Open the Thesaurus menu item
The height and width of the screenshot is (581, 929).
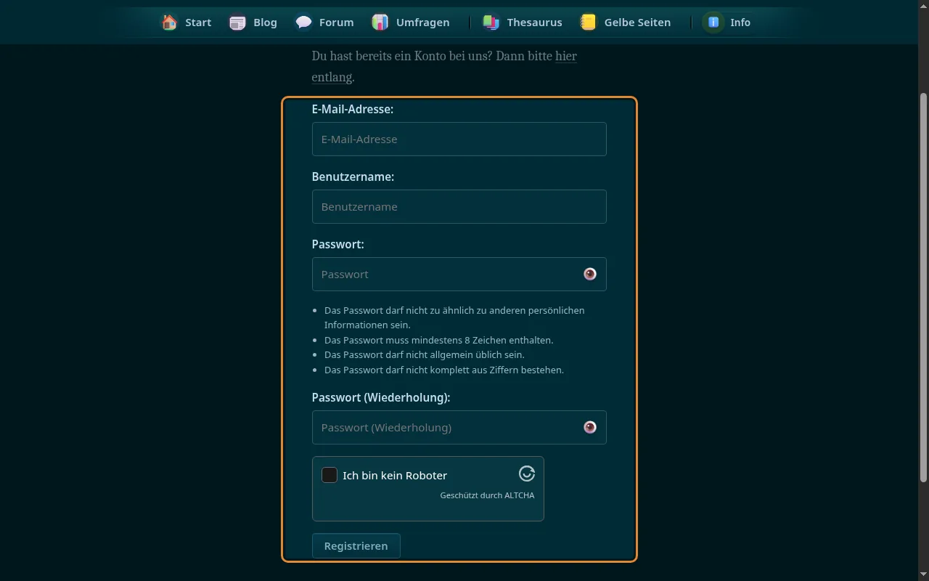pos(523,23)
